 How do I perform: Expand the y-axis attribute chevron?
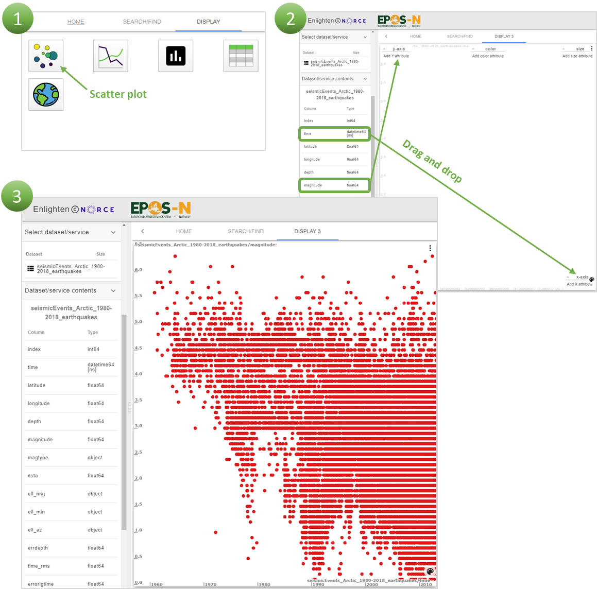385,49
